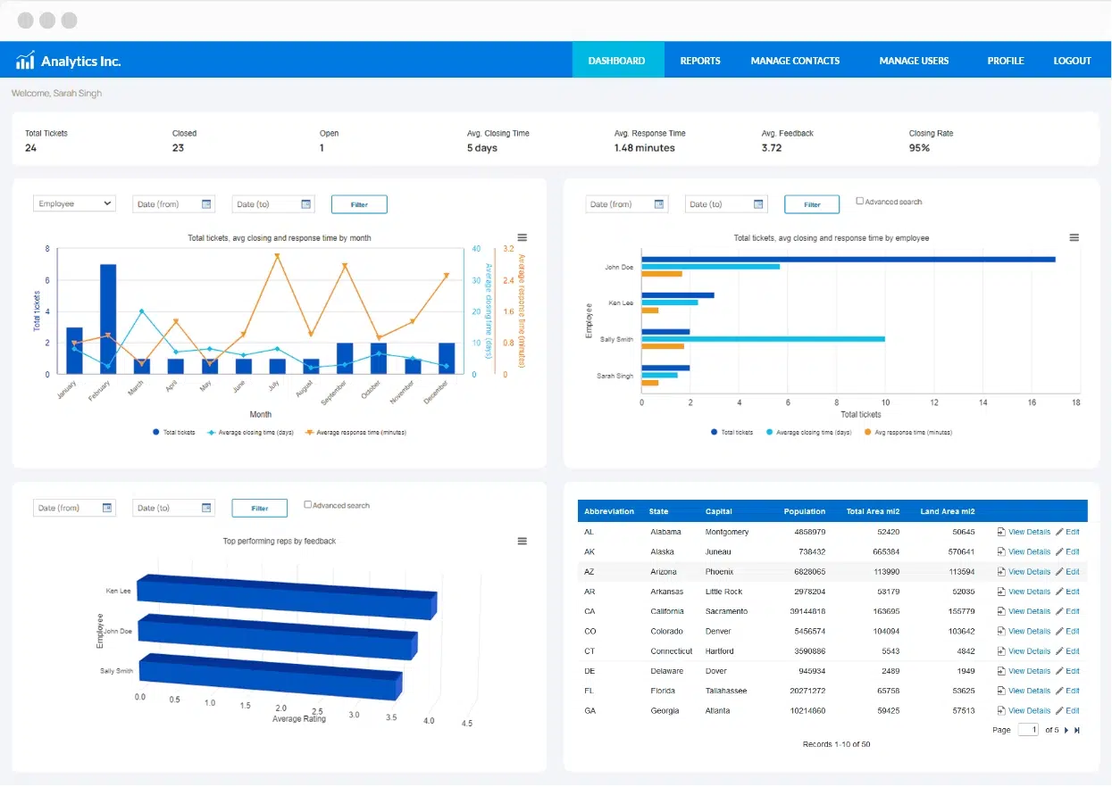Check Advanced search above the feedback chart
Image resolution: width=1112 pixels, height=787 pixels.
pos(308,504)
